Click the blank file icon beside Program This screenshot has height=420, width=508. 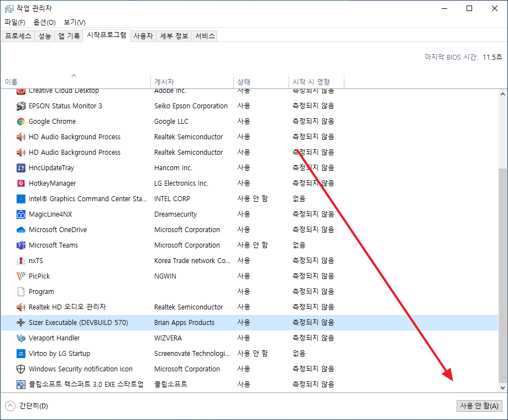click(x=21, y=291)
